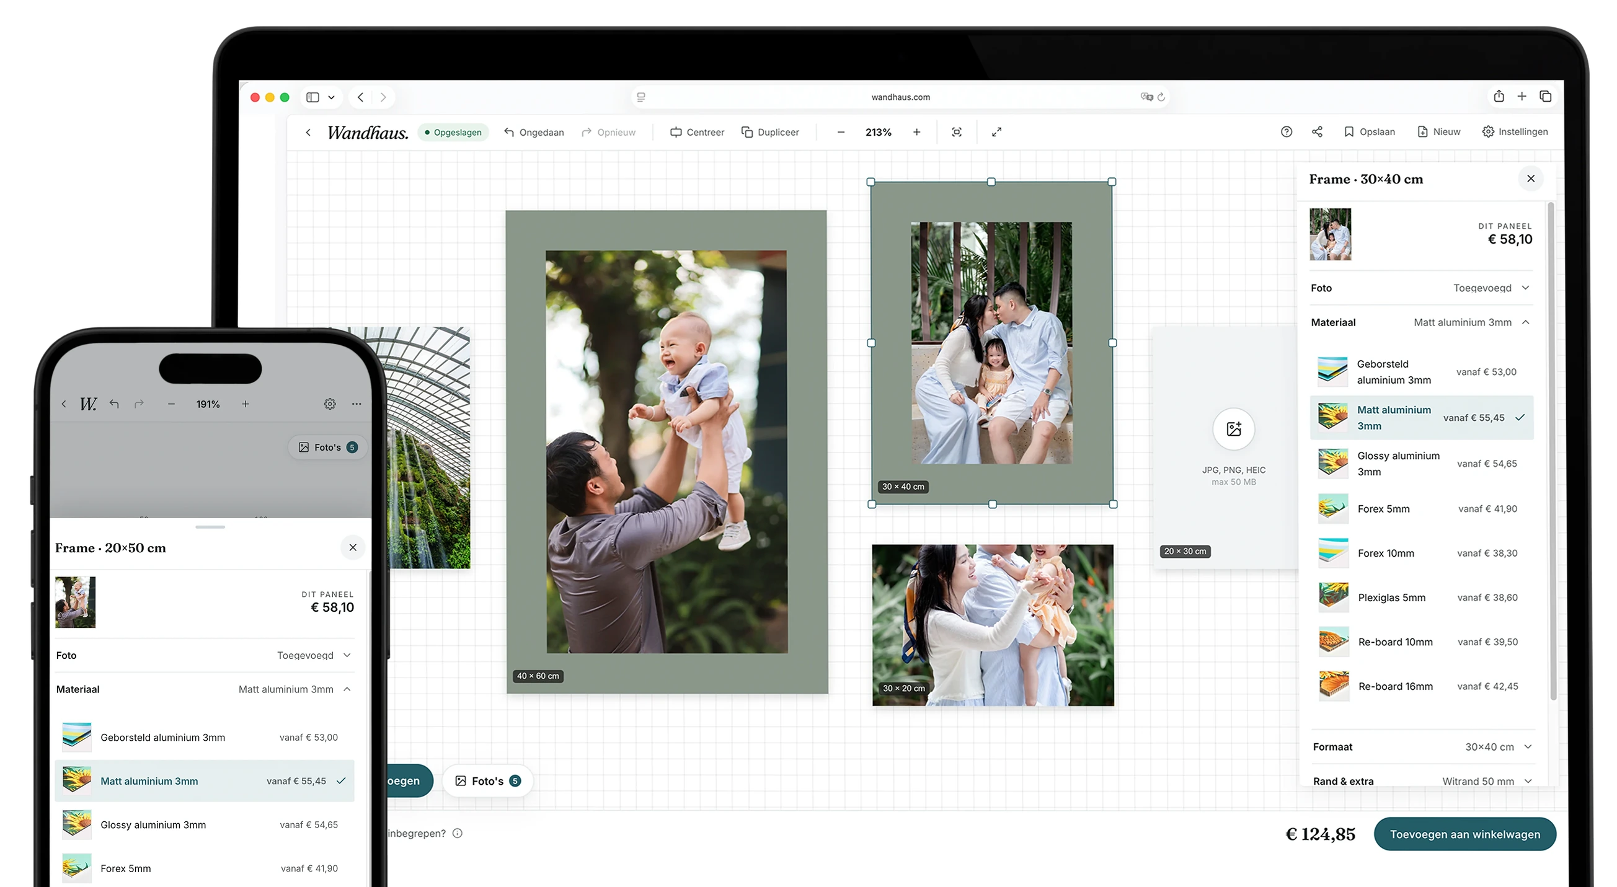
Task: Select Forex 5mm on phone
Action: point(205,870)
